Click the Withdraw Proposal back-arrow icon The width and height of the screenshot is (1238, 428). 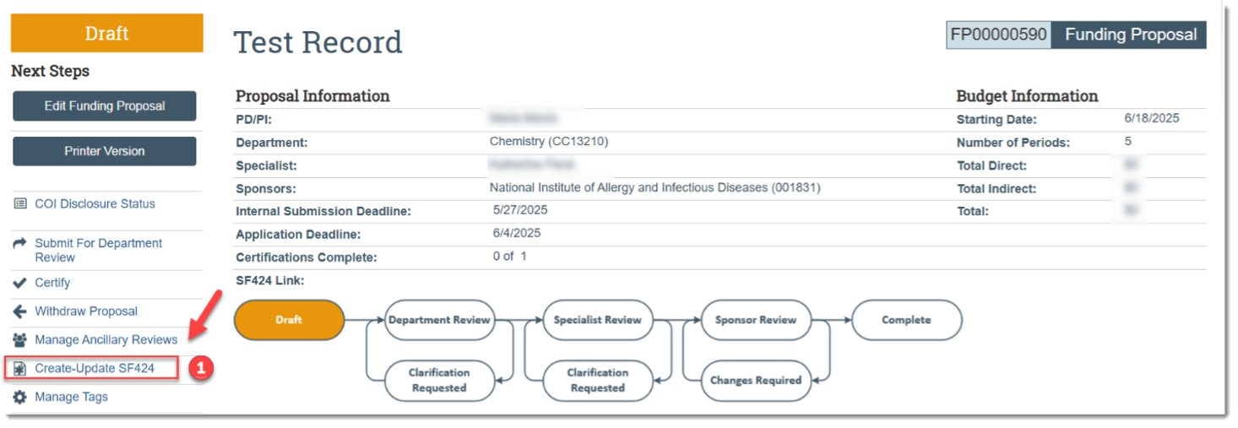click(20, 312)
